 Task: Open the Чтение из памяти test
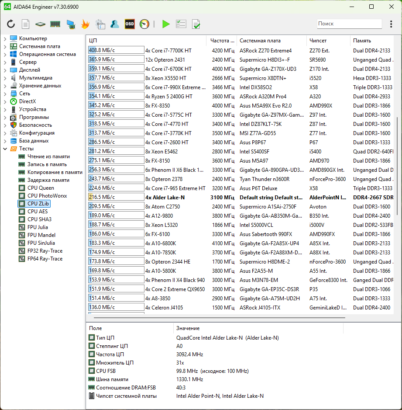[48, 156]
